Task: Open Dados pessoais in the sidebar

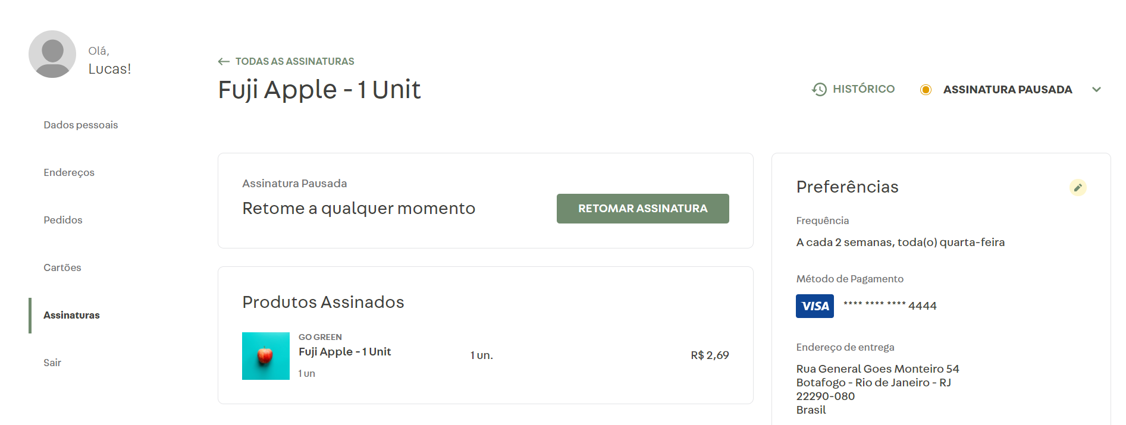Action: point(81,125)
